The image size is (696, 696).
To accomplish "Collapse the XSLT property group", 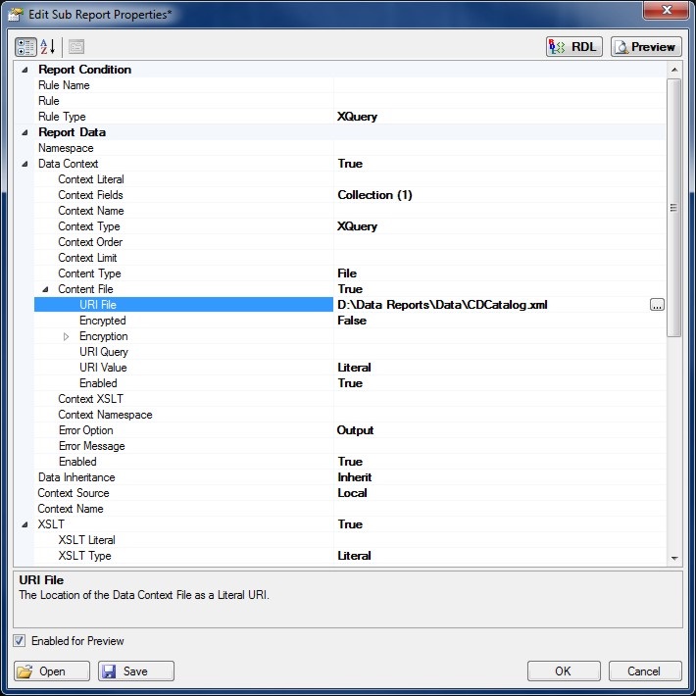I will point(24,524).
